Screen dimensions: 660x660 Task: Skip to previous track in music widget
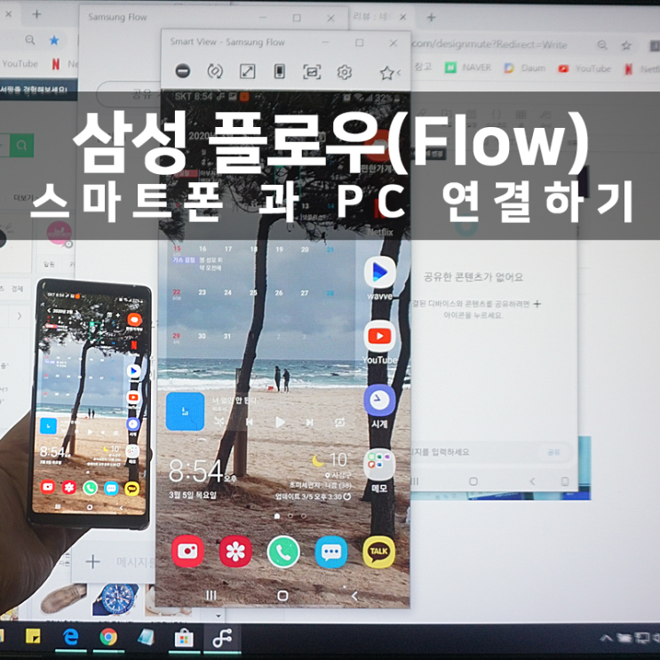pyautogui.click(x=250, y=422)
